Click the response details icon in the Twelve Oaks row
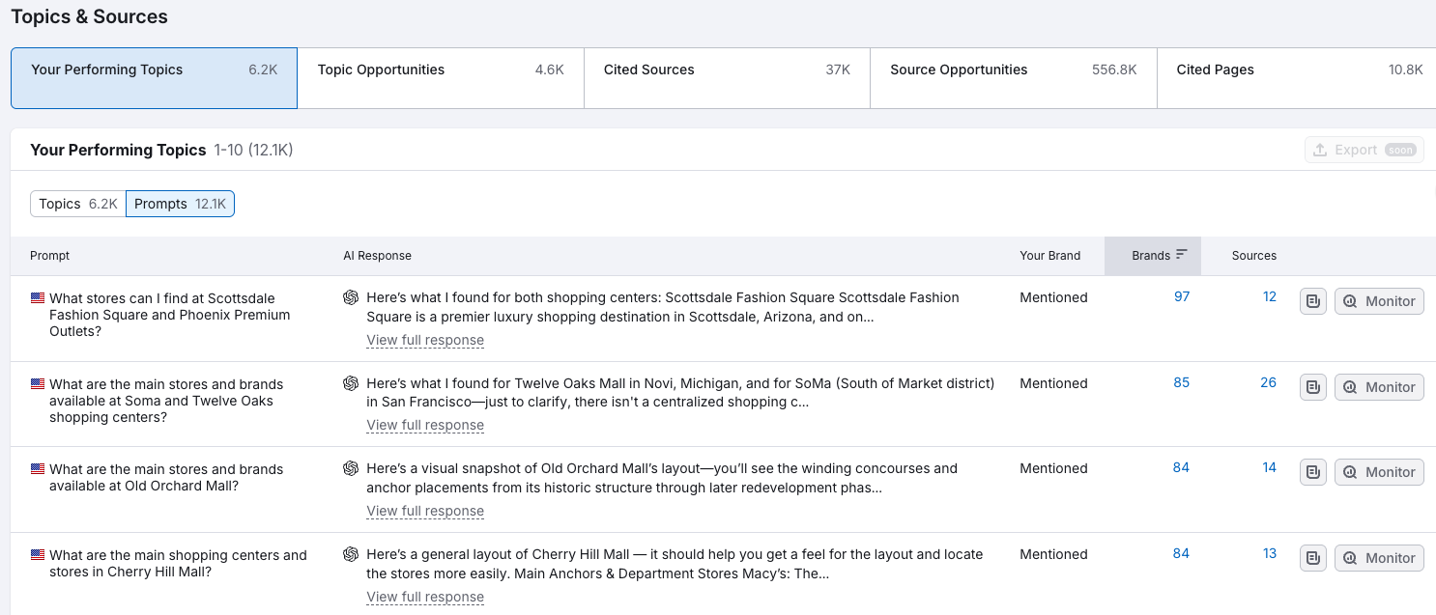Image resolution: width=1436 pixels, height=615 pixels. point(1313,387)
